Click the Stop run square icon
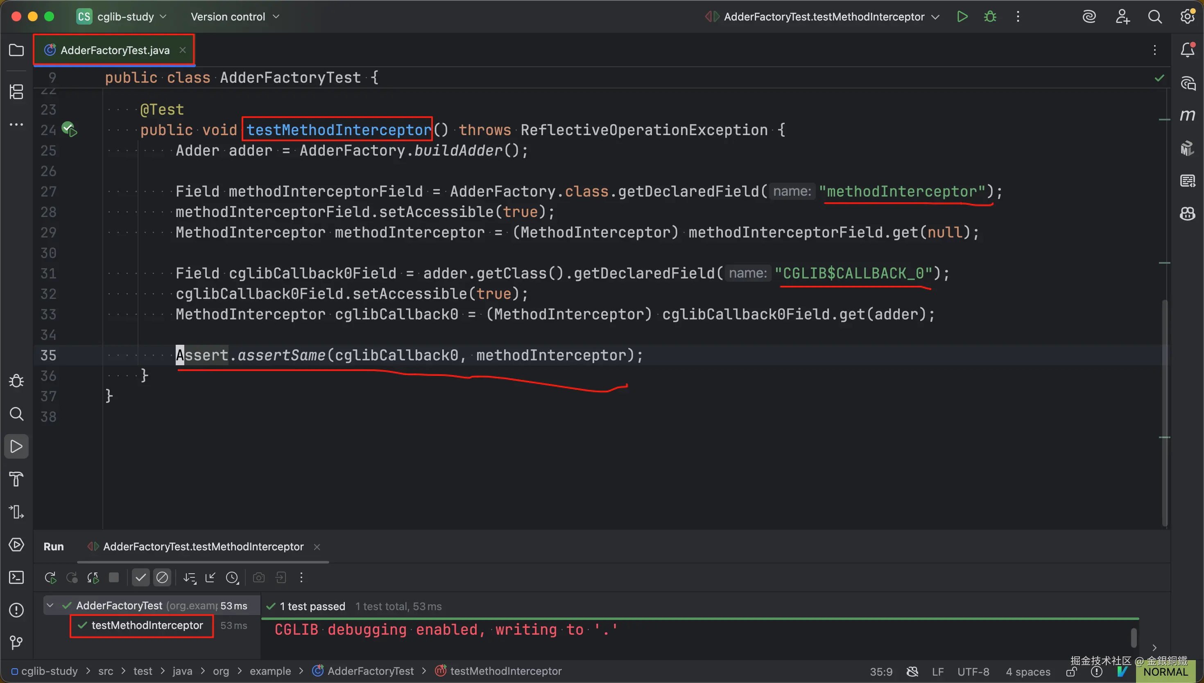This screenshot has width=1204, height=683. pos(114,577)
